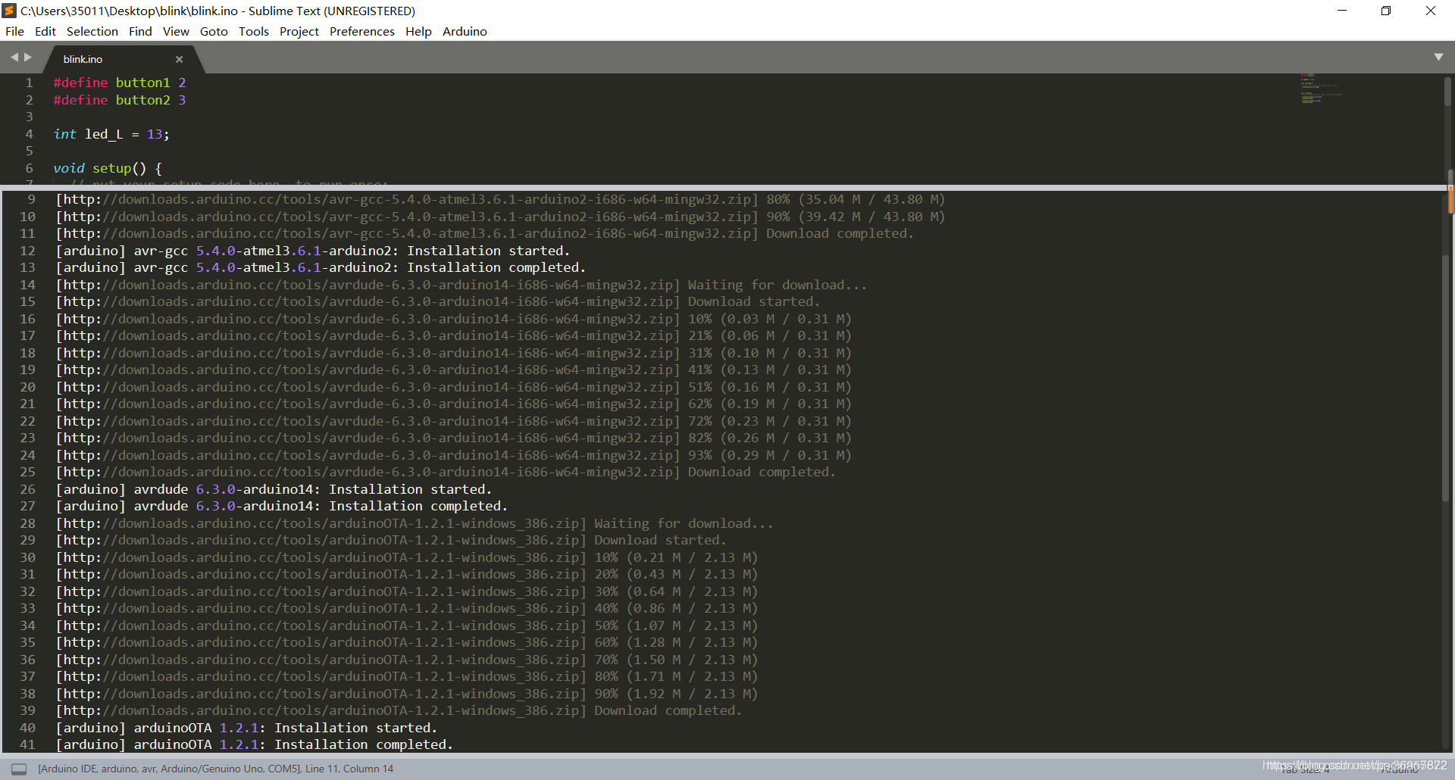
Task: Click the code minimap at top right
Action: pyautogui.click(x=1320, y=91)
